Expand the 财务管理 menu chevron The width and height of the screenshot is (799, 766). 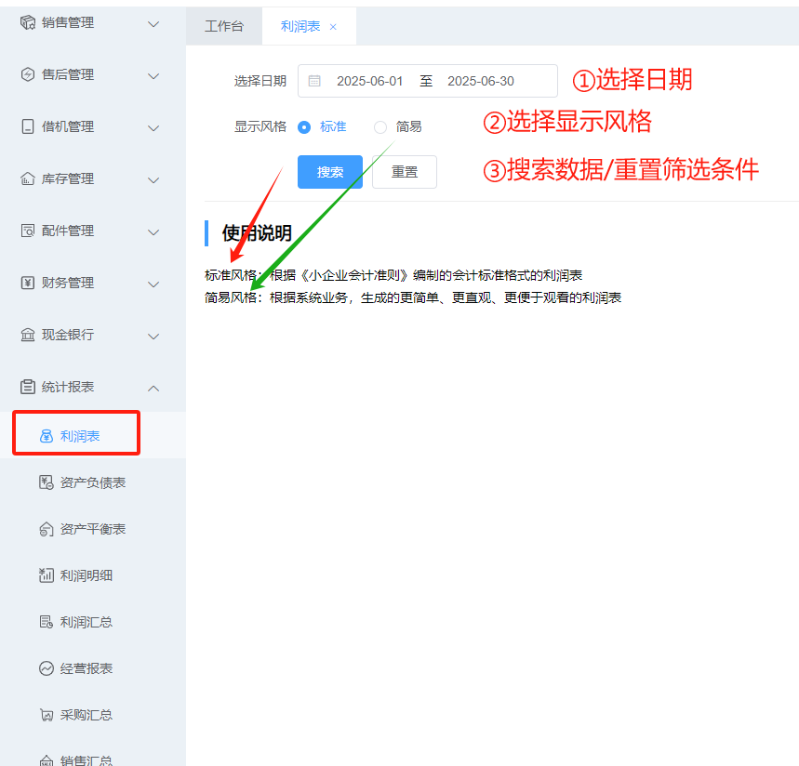[x=153, y=284]
